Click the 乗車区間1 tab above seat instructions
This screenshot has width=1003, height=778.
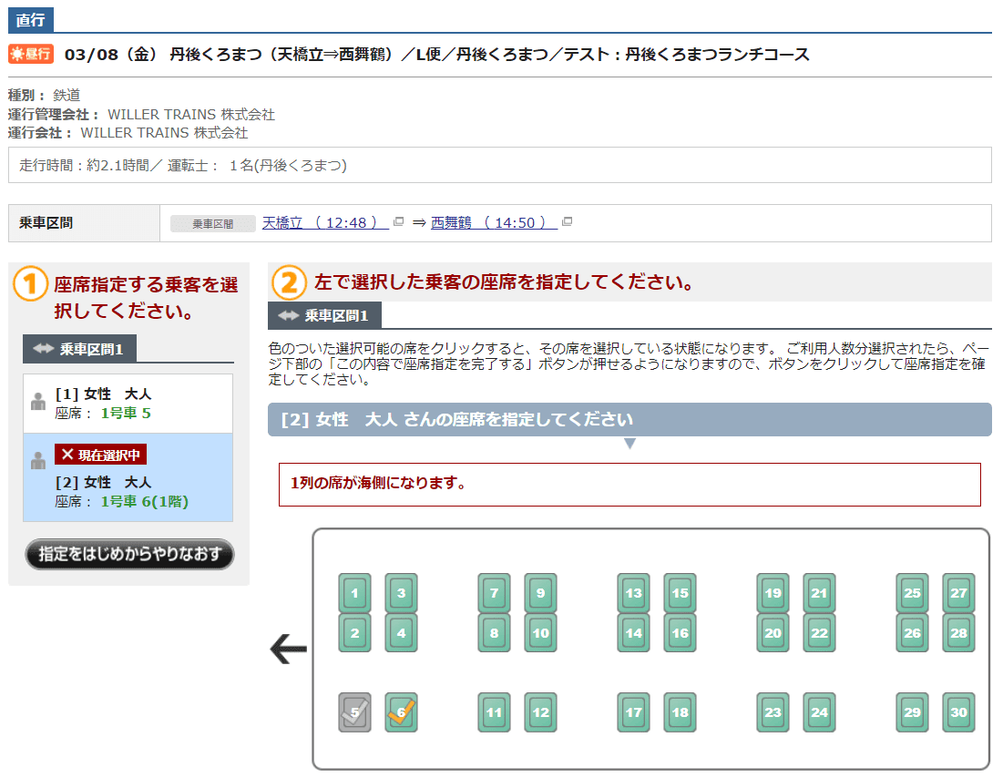(x=325, y=316)
